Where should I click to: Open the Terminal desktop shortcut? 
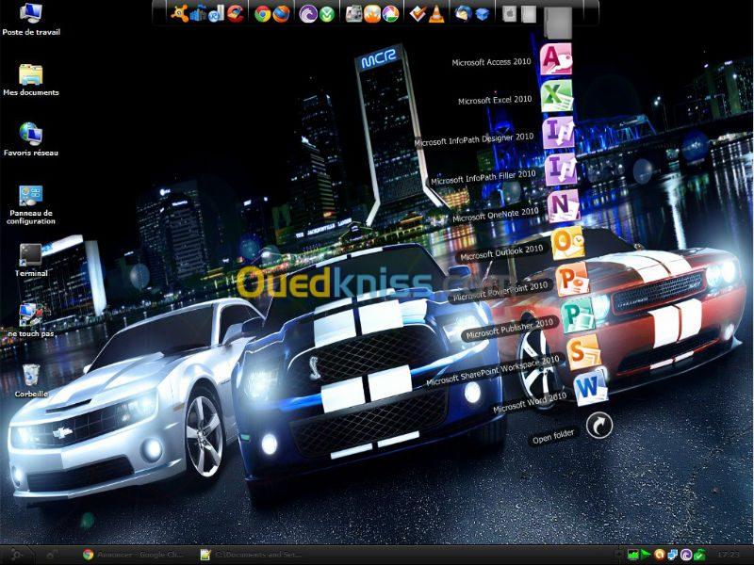pyautogui.click(x=31, y=260)
